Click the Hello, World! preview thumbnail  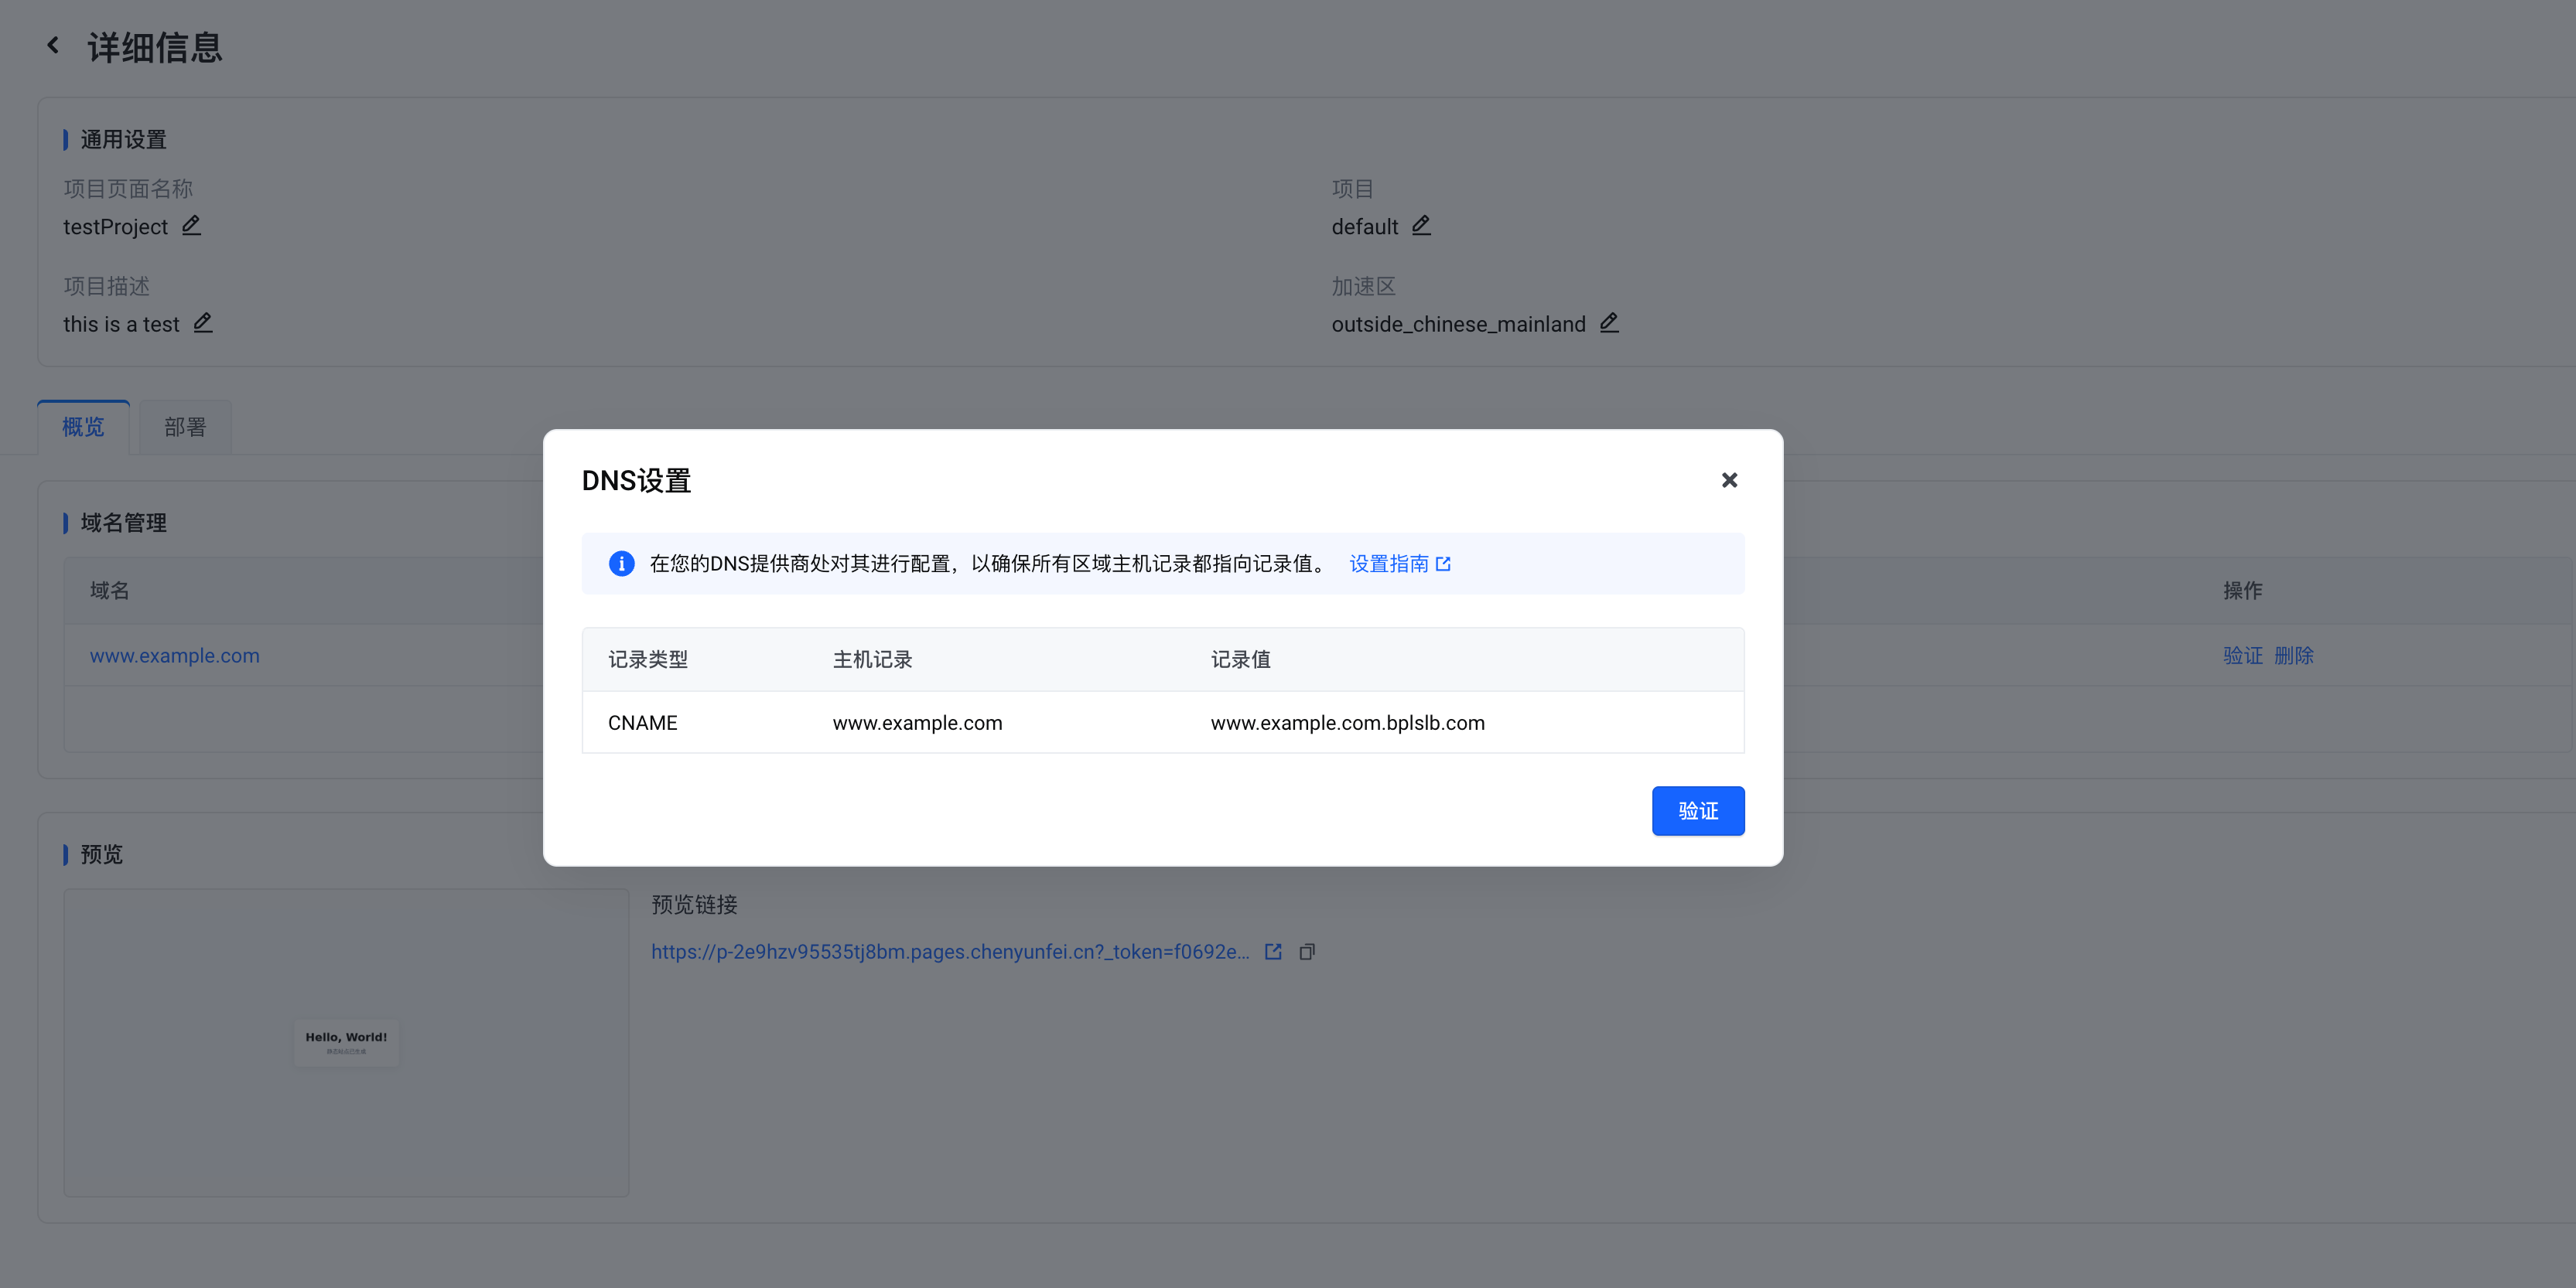point(346,1042)
